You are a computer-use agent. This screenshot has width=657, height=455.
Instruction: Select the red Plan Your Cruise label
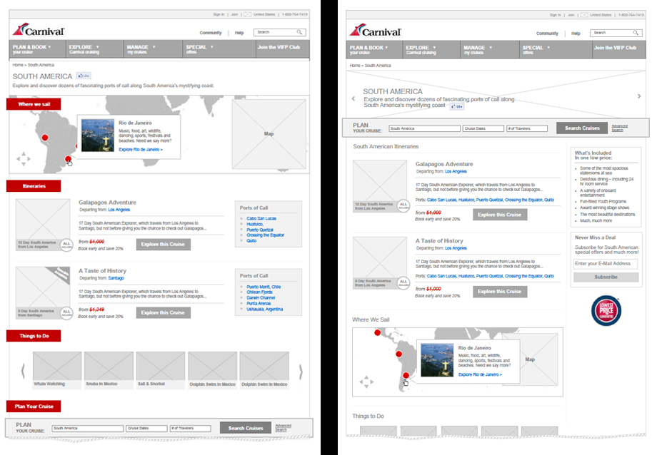[x=34, y=407]
